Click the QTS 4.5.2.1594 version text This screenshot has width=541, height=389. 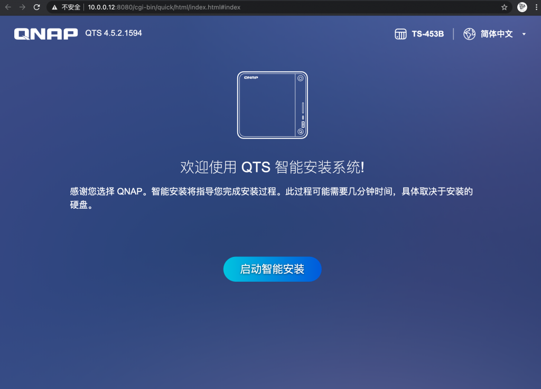tap(114, 33)
